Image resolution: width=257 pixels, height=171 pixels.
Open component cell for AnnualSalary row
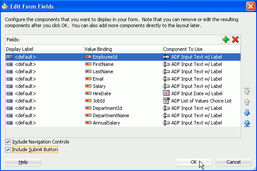pos(201,123)
